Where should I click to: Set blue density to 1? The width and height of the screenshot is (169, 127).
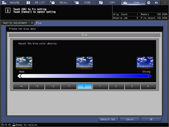[x=100, y=86]
